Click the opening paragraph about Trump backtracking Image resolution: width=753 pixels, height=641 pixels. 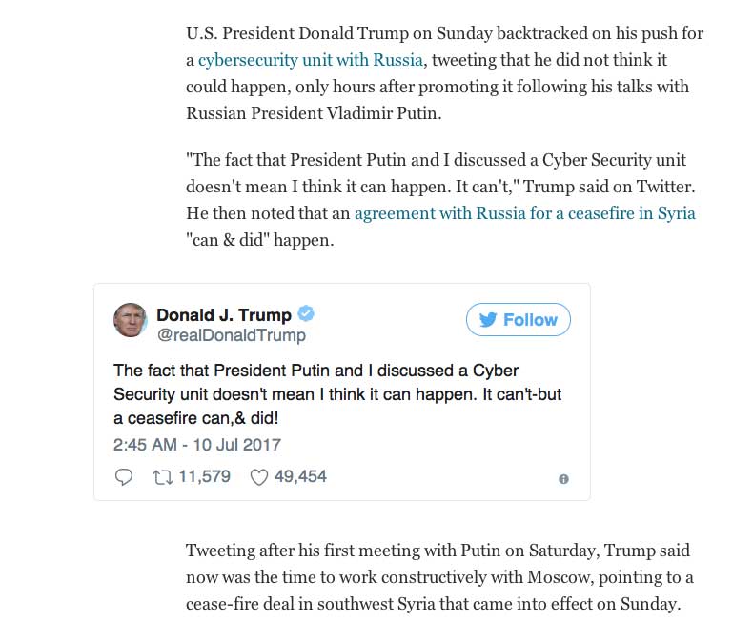click(x=444, y=74)
